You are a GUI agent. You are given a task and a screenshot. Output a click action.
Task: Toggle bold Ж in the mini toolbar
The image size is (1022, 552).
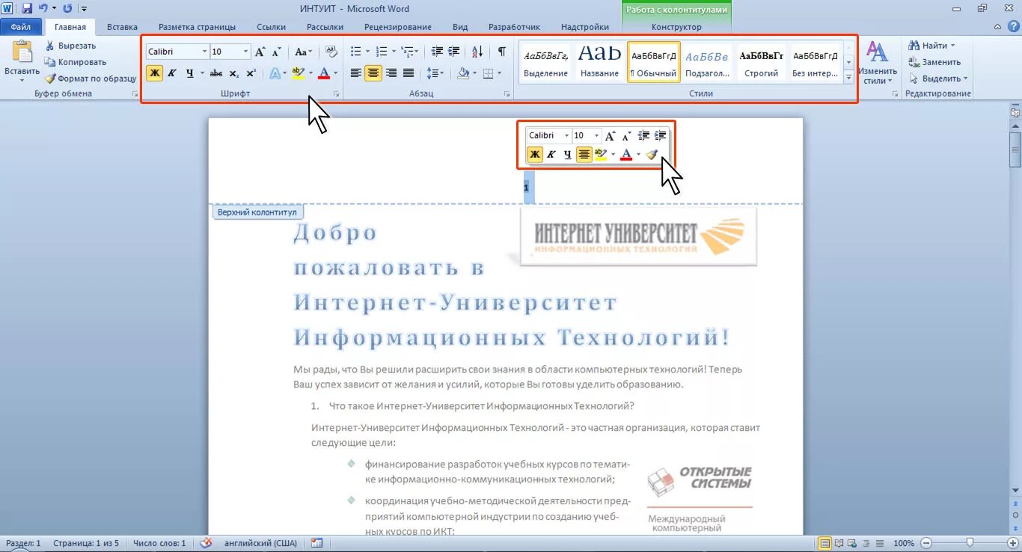535,155
